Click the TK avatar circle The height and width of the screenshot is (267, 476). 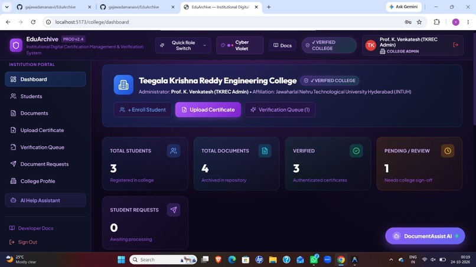(371, 45)
